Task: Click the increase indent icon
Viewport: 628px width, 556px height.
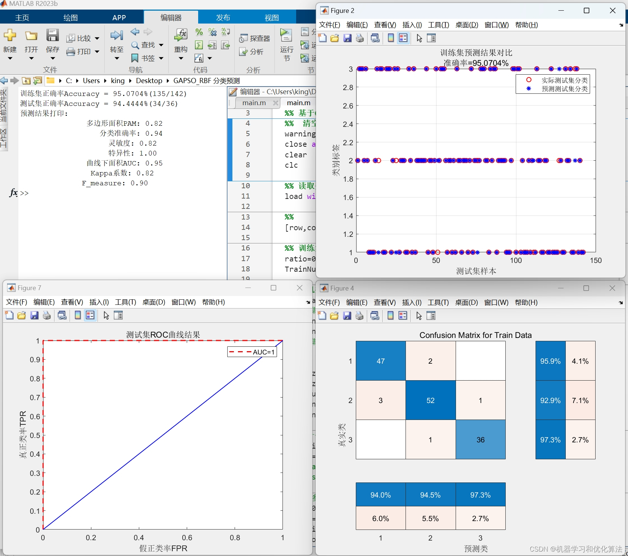Action: (212, 45)
